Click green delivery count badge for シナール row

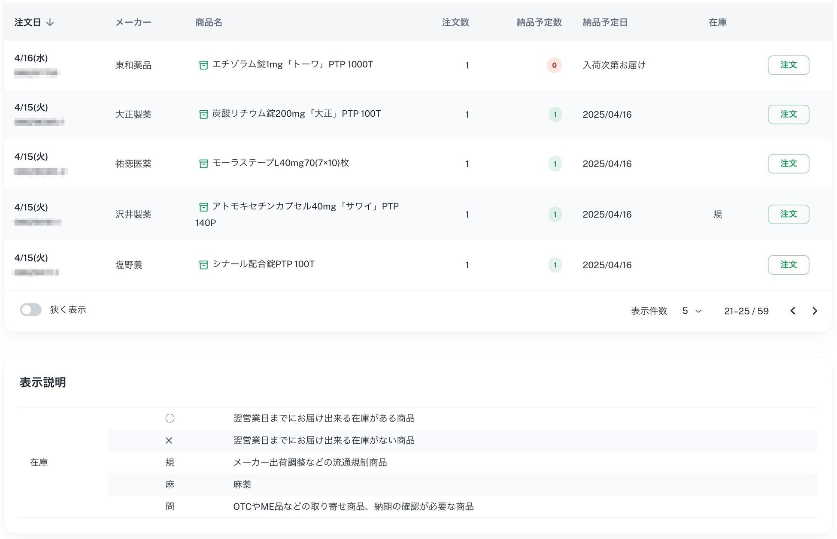pos(555,265)
